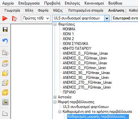Select the ΓΕΡΑΝΟ load case
Viewport: 138px width, 119px height.
69,92
